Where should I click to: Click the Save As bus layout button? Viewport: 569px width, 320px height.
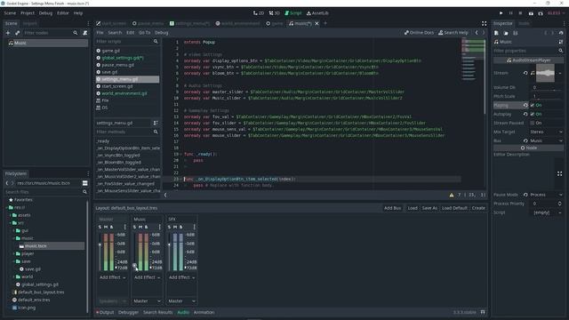429,208
